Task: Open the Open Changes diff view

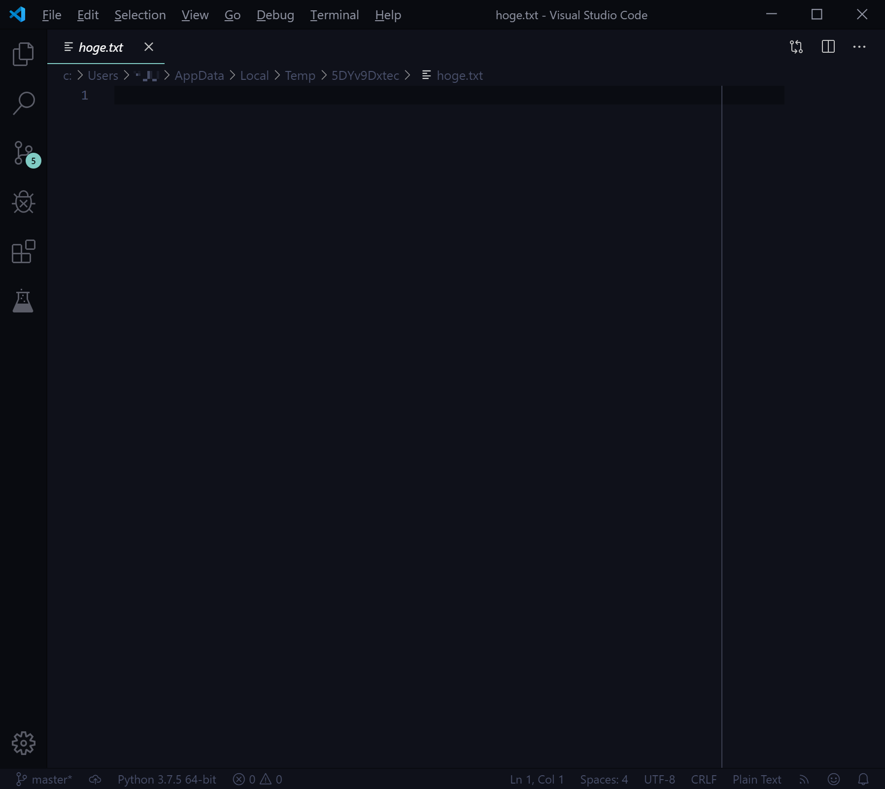Action: 796,47
